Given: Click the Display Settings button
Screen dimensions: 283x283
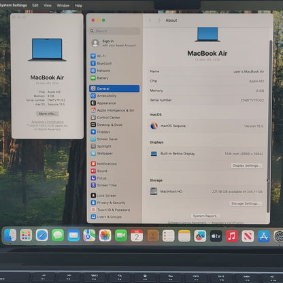Looking at the screenshot, I should pyautogui.click(x=246, y=165).
